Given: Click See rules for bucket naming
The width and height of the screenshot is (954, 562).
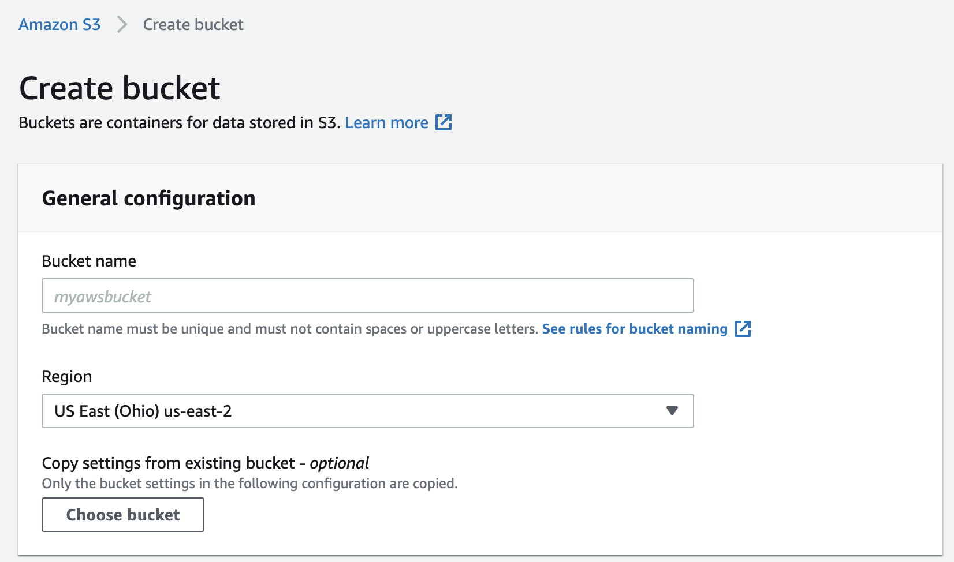Looking at the screenshot, I should (634, 328).
